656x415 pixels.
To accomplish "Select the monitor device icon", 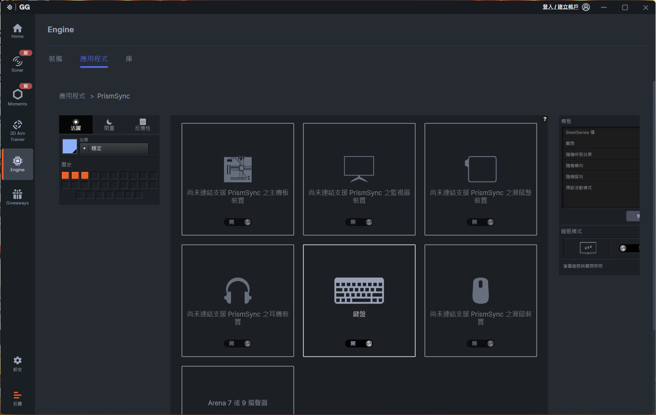I will click(359, 169).
